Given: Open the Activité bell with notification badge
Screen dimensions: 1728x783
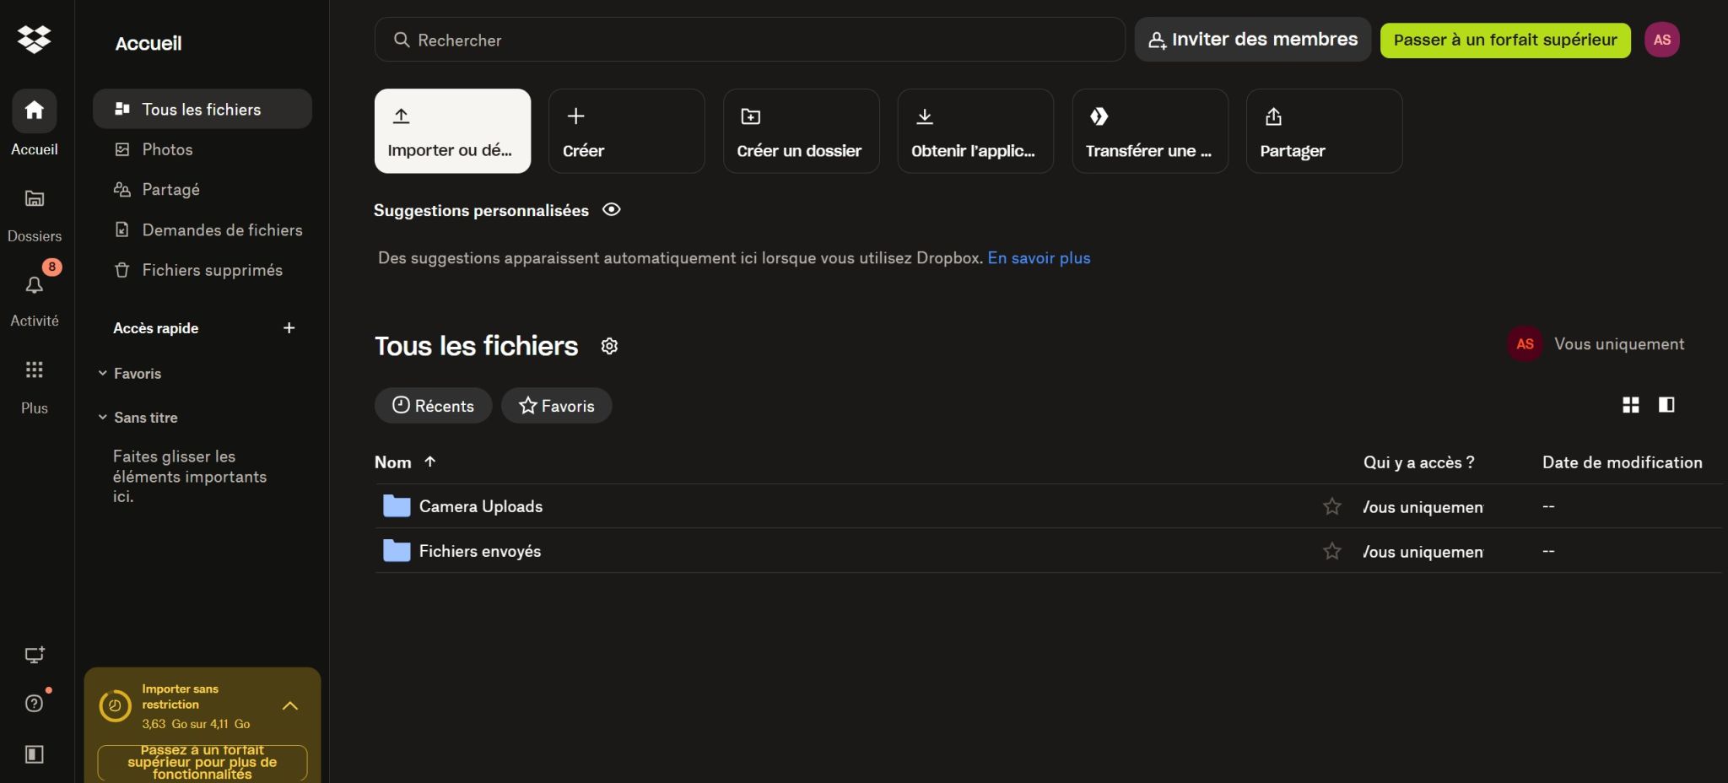Looking at the screenshot, I should (35, 285).
